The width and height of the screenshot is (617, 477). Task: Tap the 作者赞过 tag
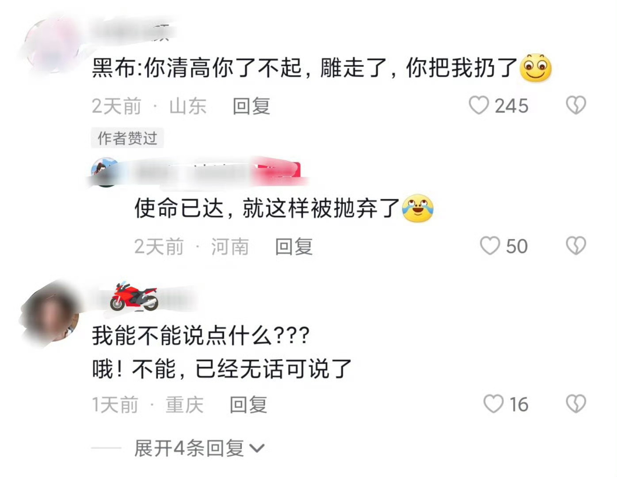[x=127, y=138]
